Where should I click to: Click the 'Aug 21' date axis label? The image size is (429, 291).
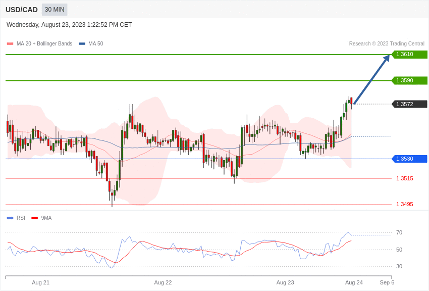click(40, 282)
